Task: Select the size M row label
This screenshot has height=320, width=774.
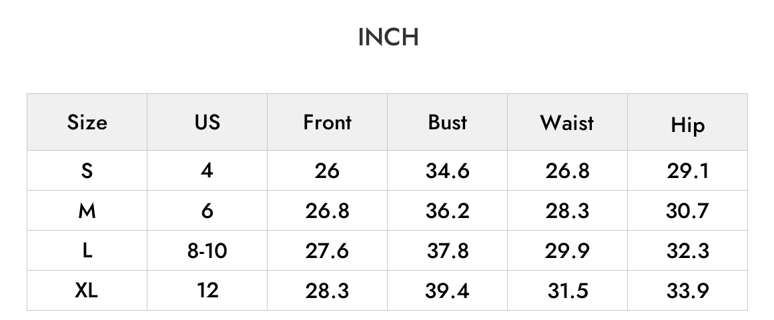Action: click(x=87, y=211)
